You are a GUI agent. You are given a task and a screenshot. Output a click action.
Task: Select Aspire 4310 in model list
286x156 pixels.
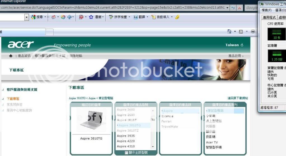126,146
